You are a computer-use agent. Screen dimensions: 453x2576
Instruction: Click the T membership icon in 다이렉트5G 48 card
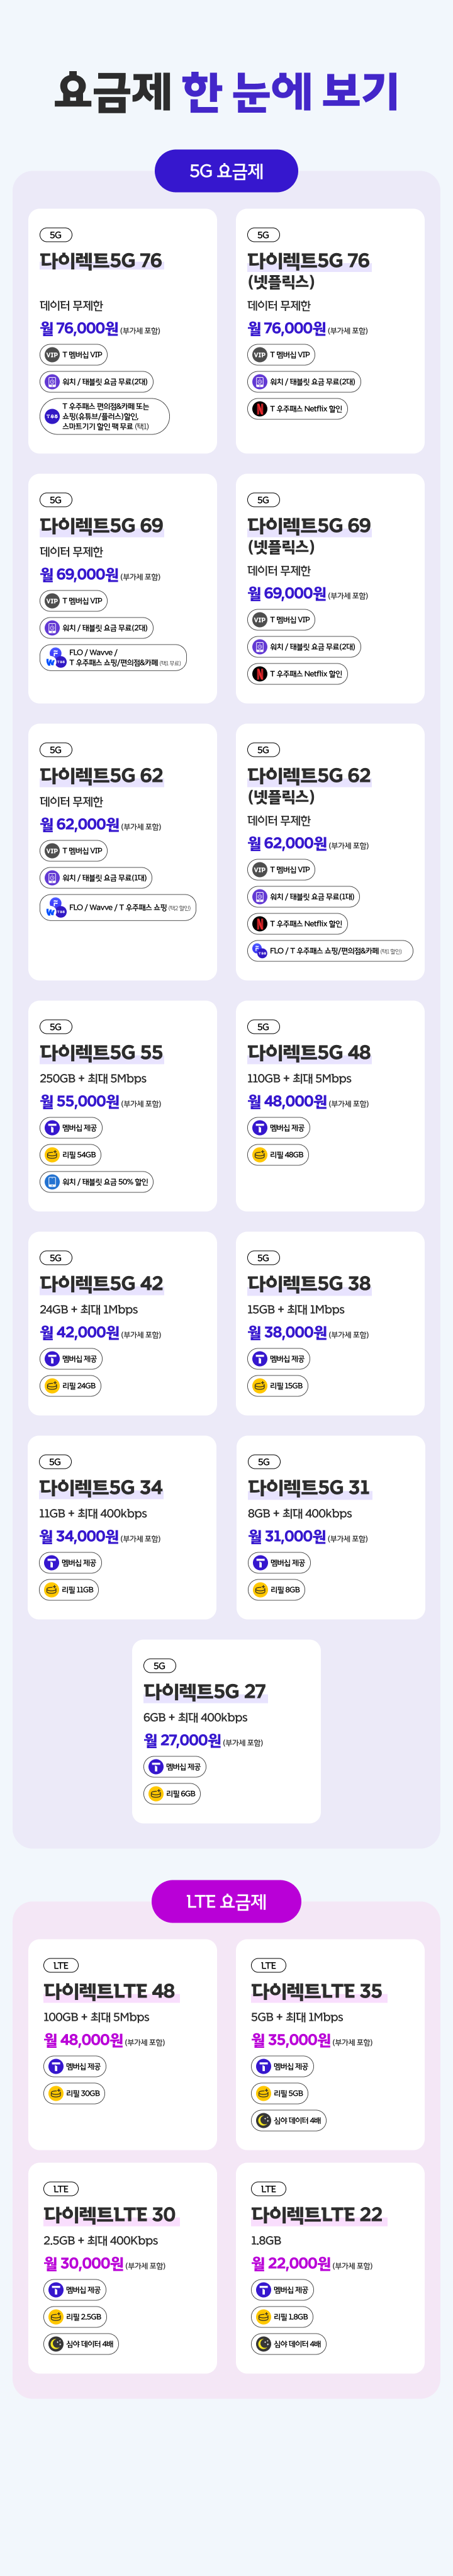[259, 1127]
